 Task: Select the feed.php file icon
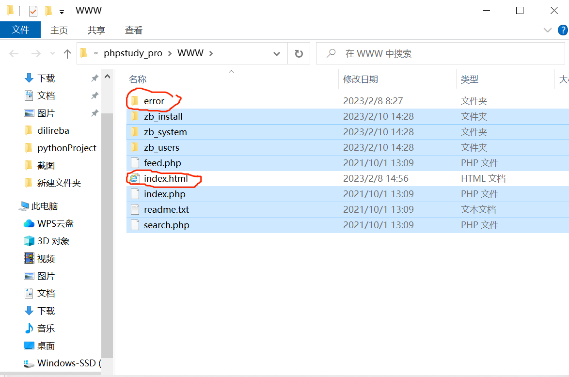[x=135, y=163]
